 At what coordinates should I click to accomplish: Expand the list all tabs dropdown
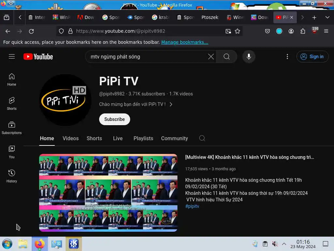pos(327,17)
